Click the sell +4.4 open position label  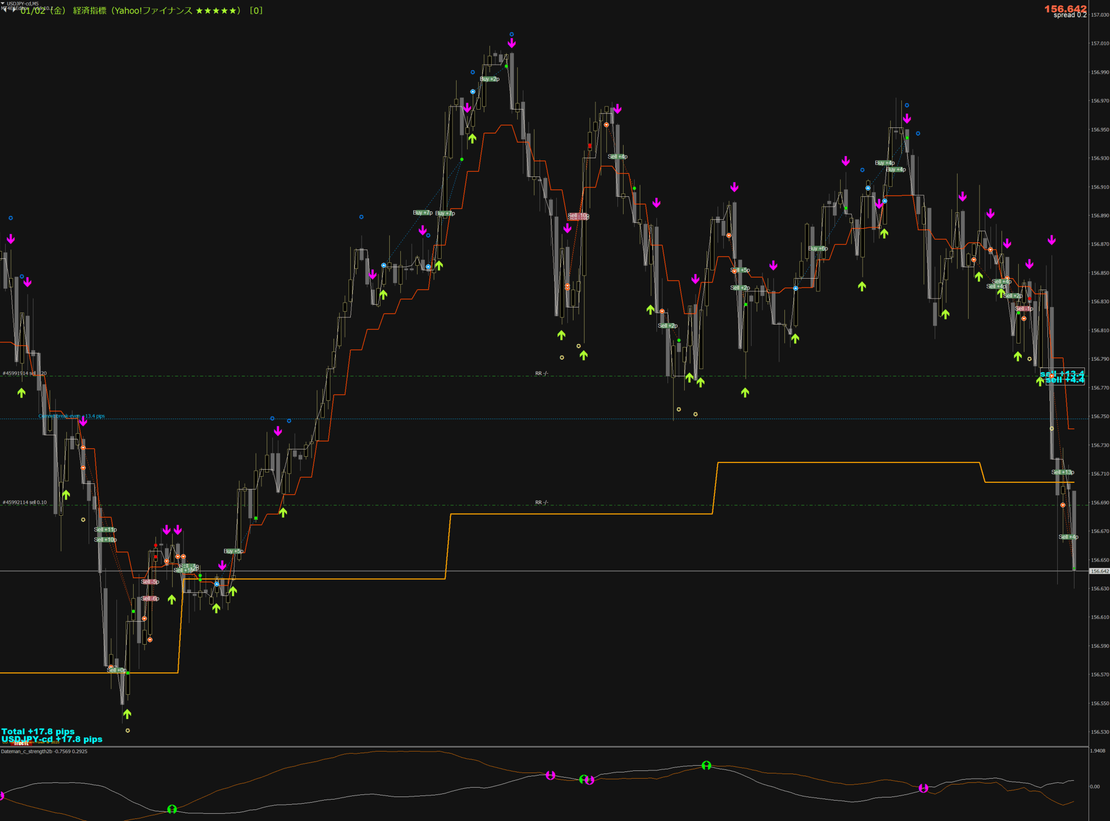[x=1065, y=380]
